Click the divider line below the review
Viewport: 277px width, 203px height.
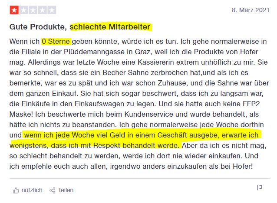pos(140,178)
